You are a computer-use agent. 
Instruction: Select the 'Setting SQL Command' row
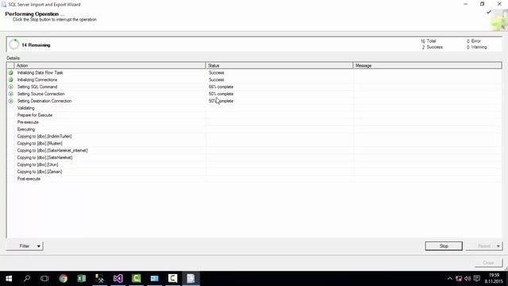pos(254,87)
